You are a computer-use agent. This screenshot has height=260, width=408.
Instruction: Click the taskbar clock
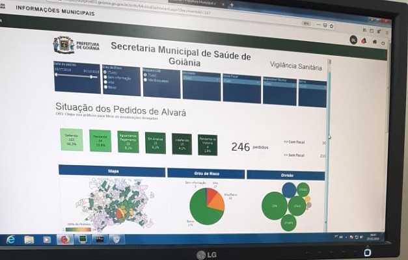click(373, 237)
